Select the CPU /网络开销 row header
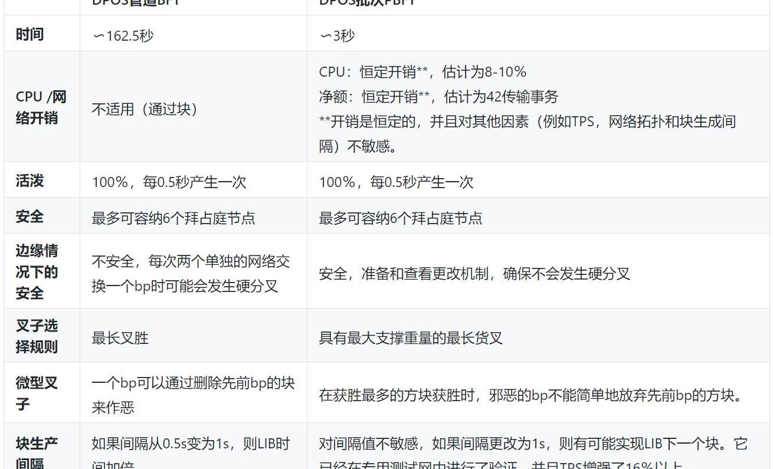Image resolution: width=773 pixels, height=469 pixels. click(x=41, y=107)
